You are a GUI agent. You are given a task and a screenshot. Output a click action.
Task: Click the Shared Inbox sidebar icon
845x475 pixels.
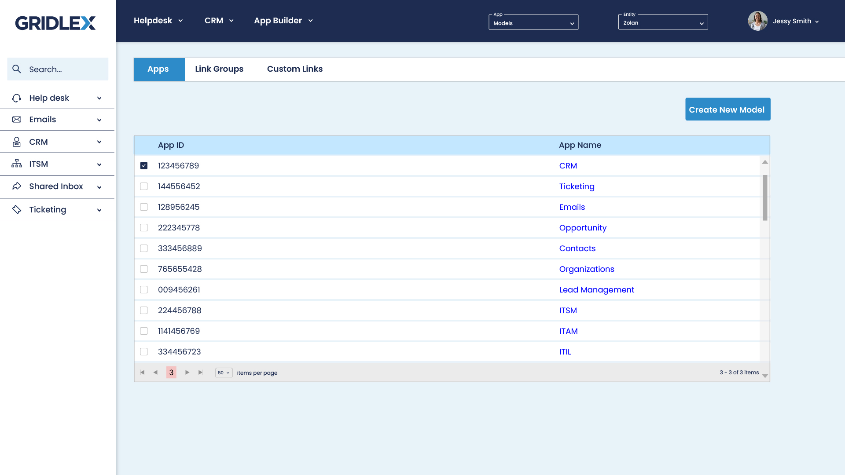coord(18,186)
